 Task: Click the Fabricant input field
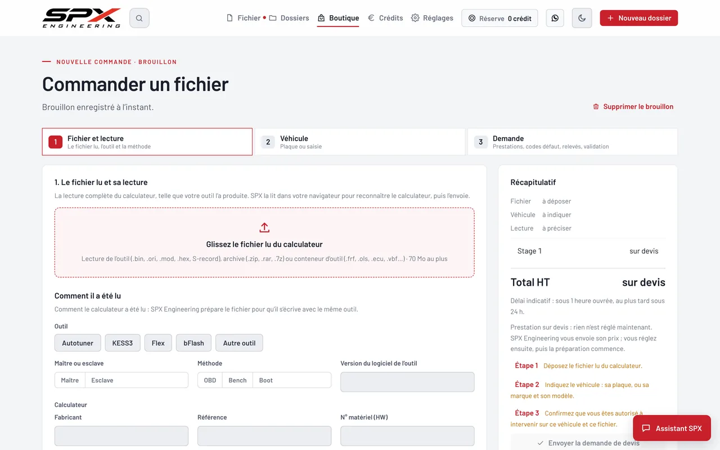pyautogui.click(x=121, y=436)
